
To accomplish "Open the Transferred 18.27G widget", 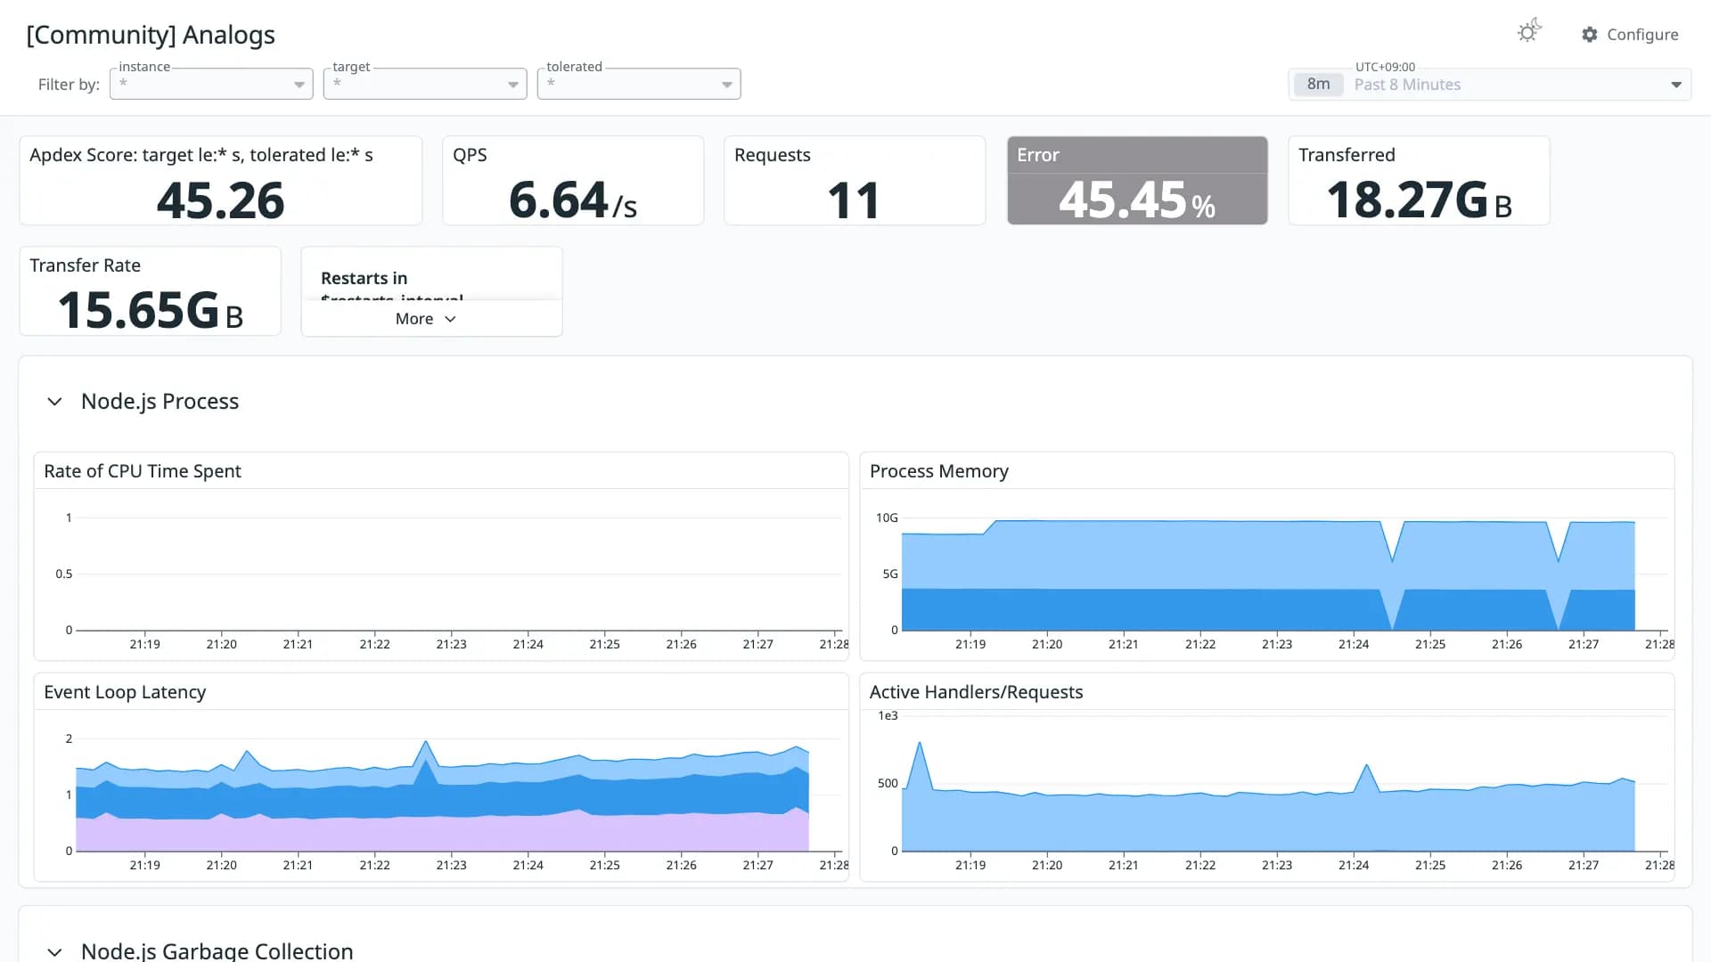I will [x=1419, y=181].
